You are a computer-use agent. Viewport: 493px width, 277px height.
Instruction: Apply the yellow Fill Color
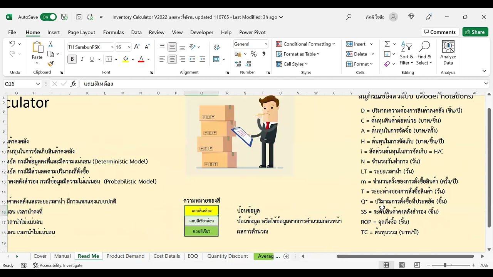(x=126, y=59)
